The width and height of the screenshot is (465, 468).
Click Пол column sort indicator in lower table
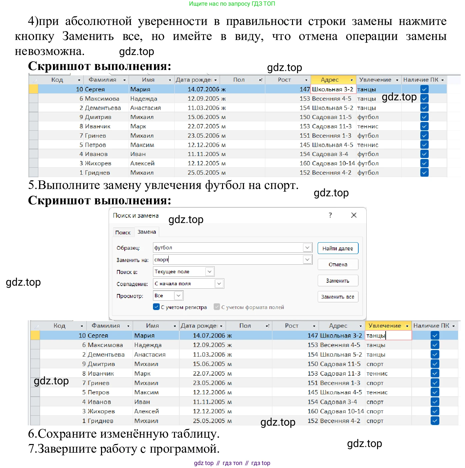pyautogui.click(x=268, y=326)
